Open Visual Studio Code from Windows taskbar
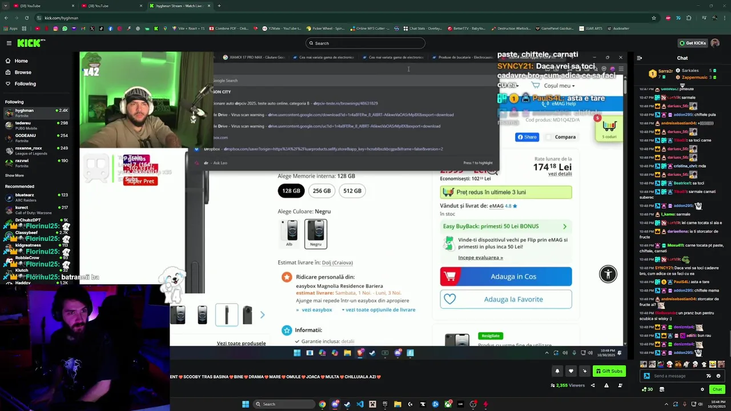This screenshot has width=731, height=411. pos(360,404)
